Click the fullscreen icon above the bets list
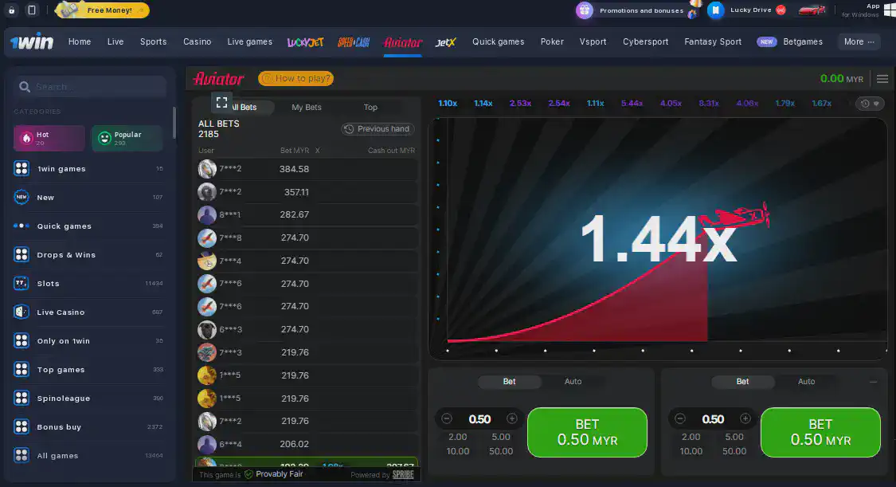The height and width of the screenshot is (487, 896). (221, 102)
